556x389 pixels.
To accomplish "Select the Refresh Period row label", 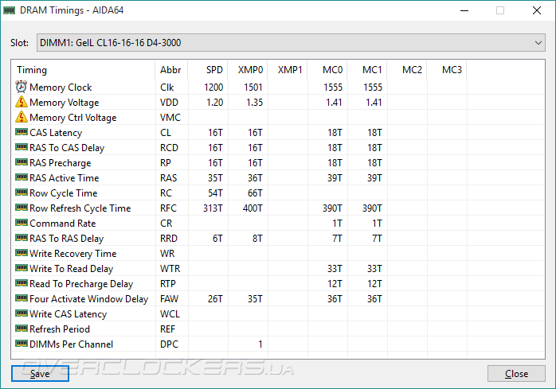I will (x=60, y=329).
